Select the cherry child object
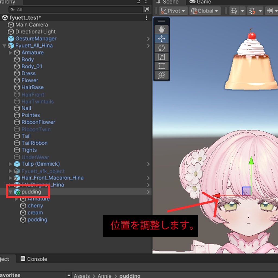This screenshot has width=278, height=278. [x=35, y=206]
